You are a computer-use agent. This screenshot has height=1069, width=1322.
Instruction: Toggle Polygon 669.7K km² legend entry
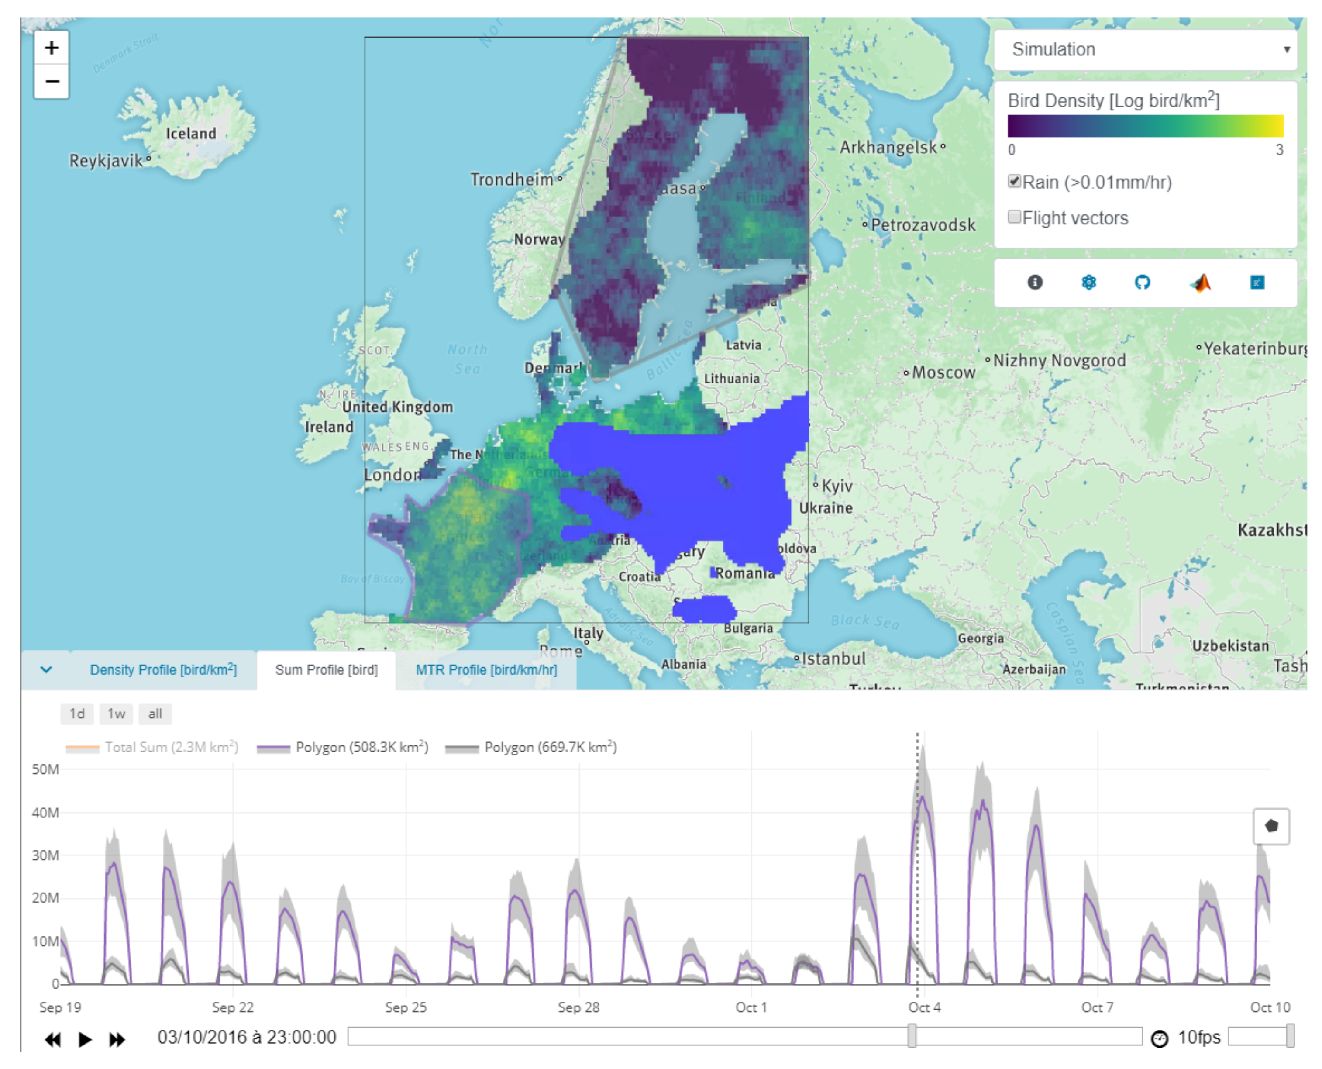point(531,747)
